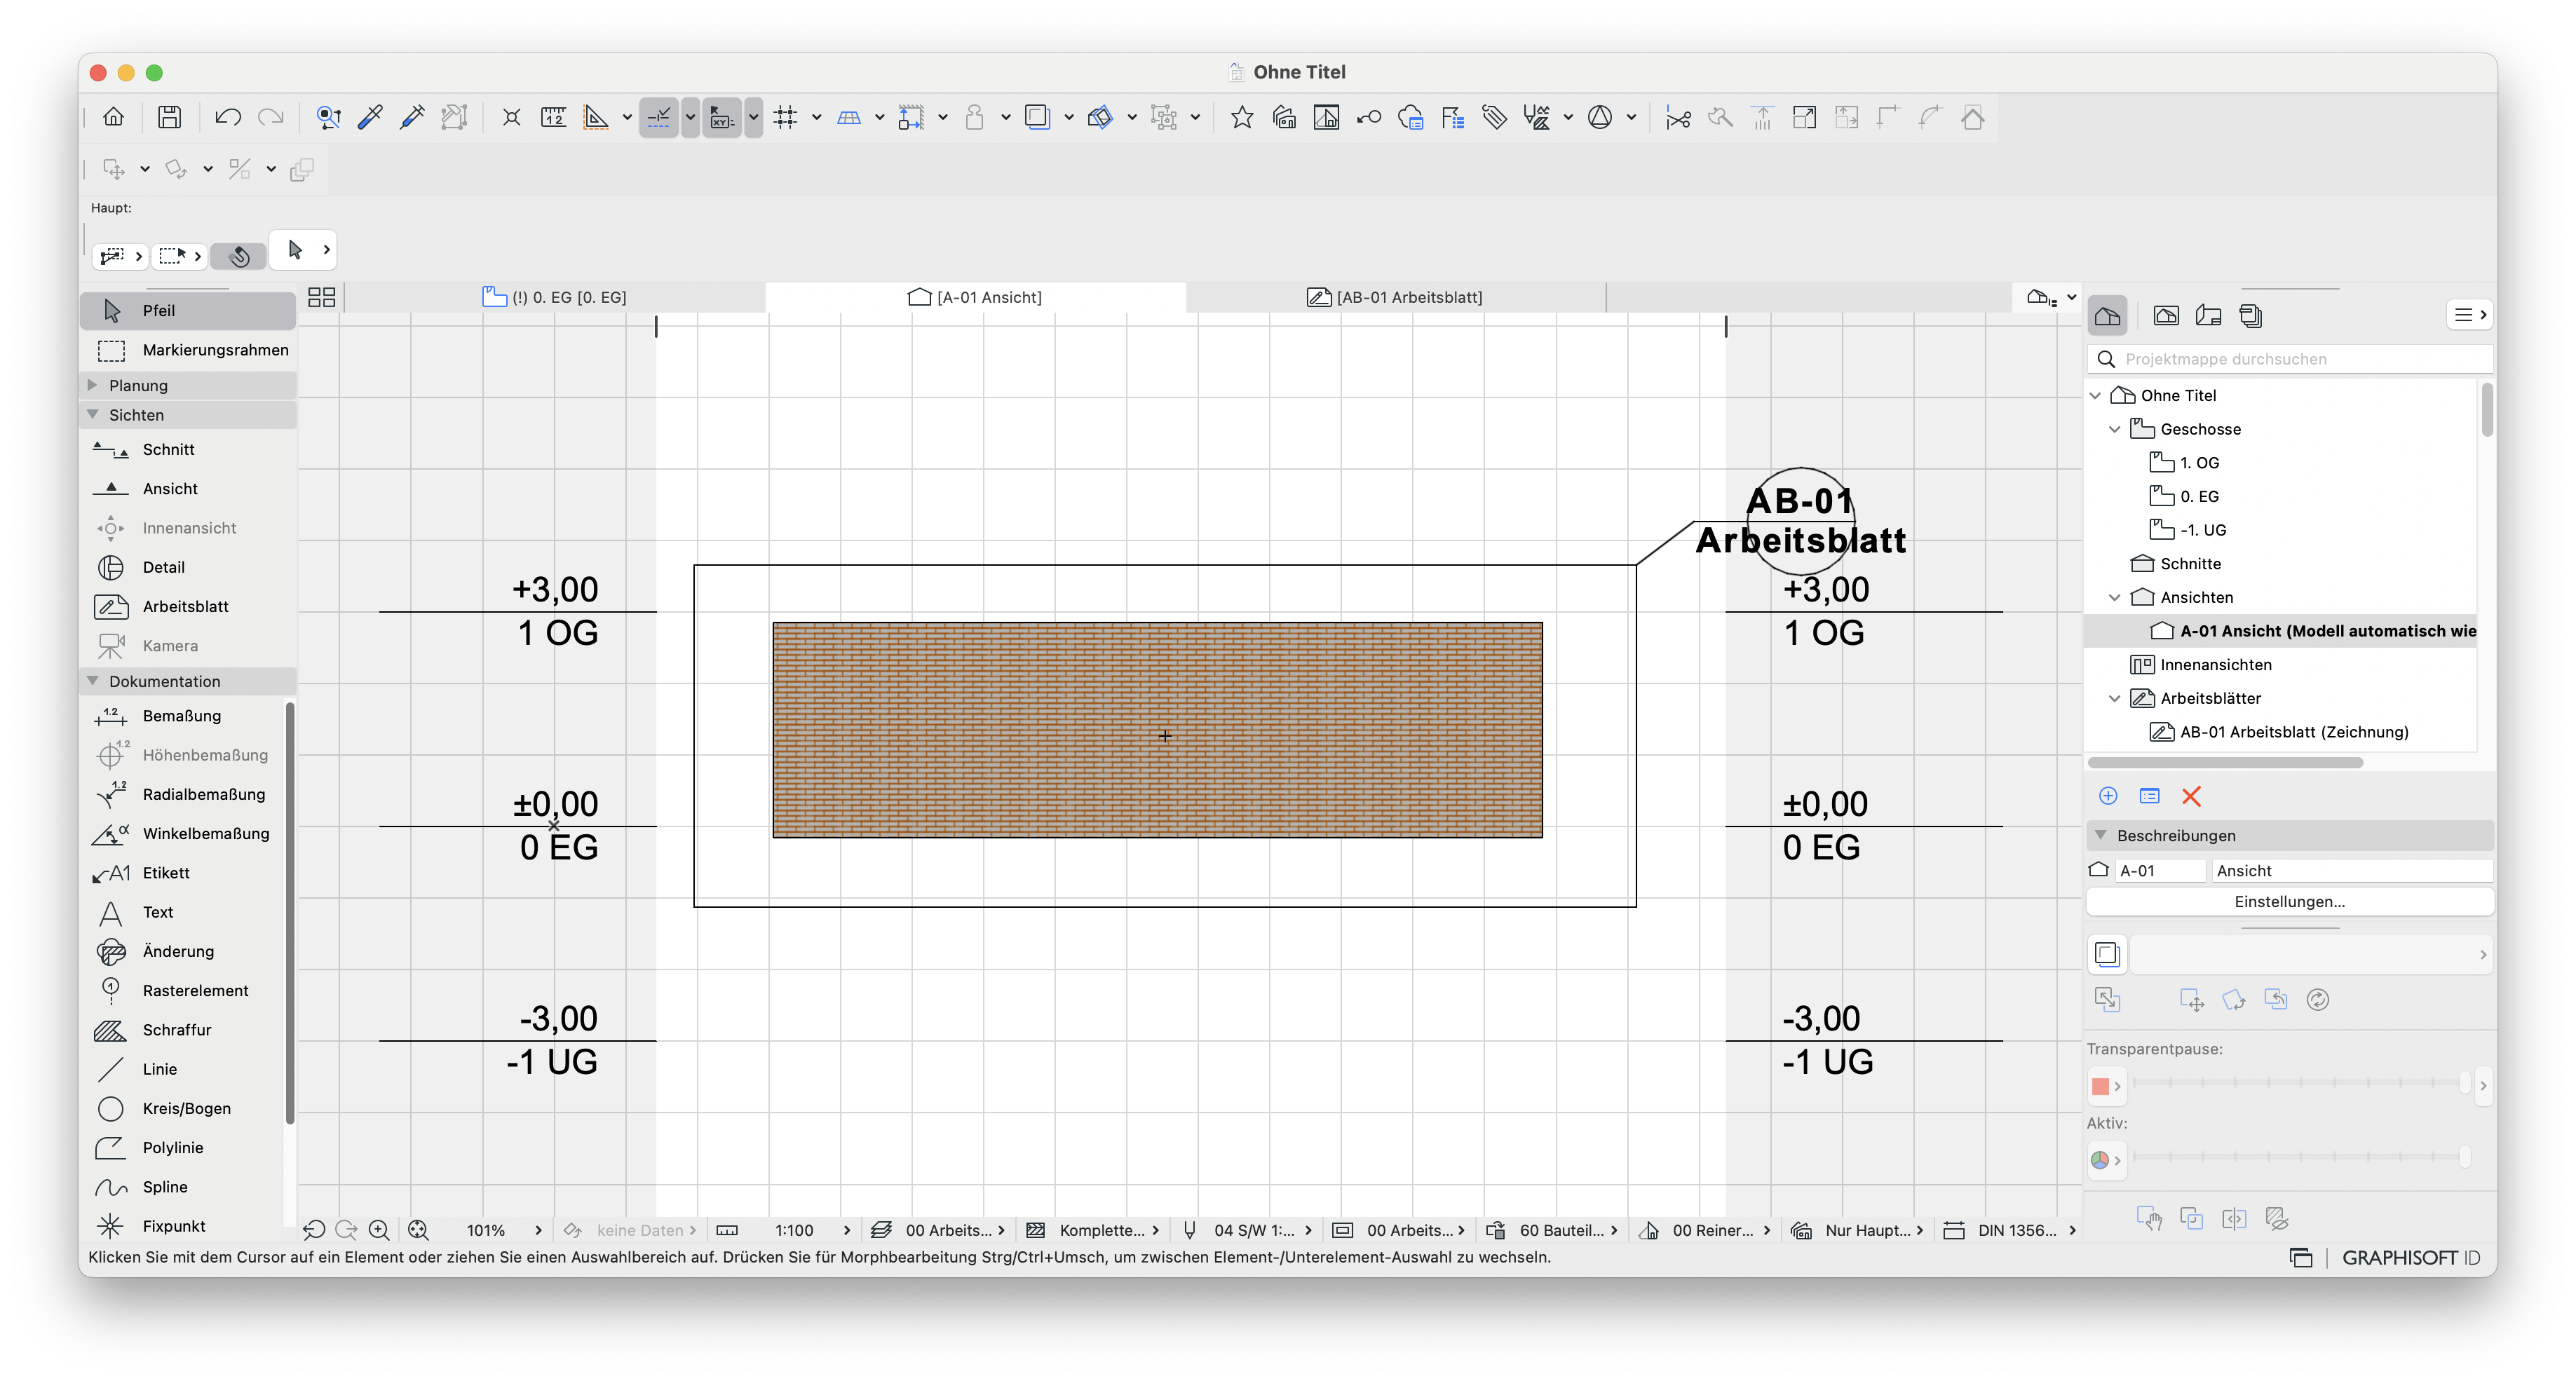Select AB-01 Arbeitsblatt (Zeichnung) tree item
This screenshot has height=1381, width=2576.
pos(2294,732)
